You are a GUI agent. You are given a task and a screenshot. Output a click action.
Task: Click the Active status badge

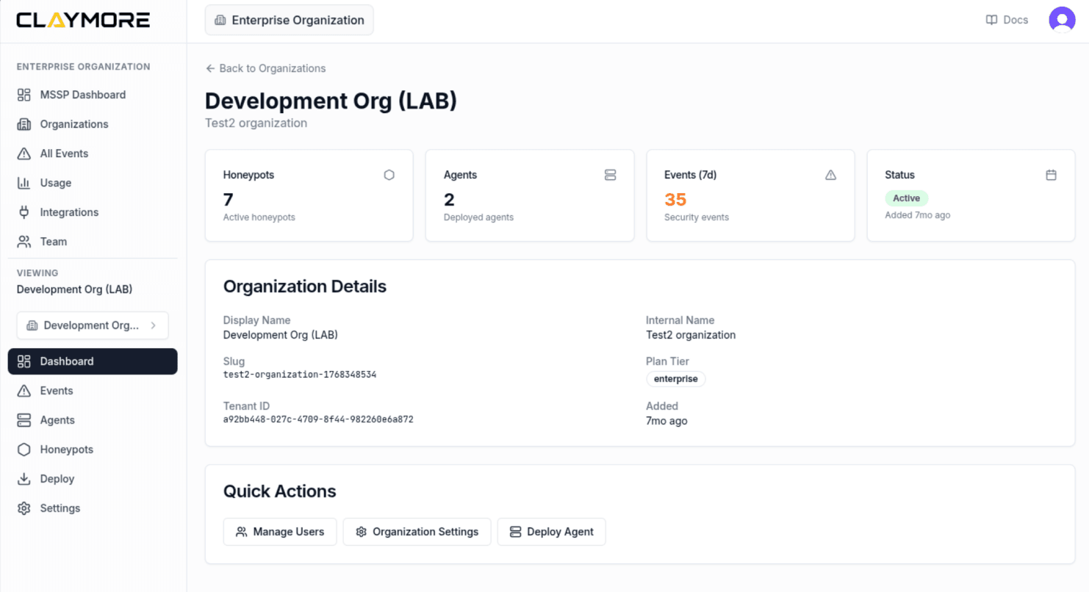click(x=907, y=198)
